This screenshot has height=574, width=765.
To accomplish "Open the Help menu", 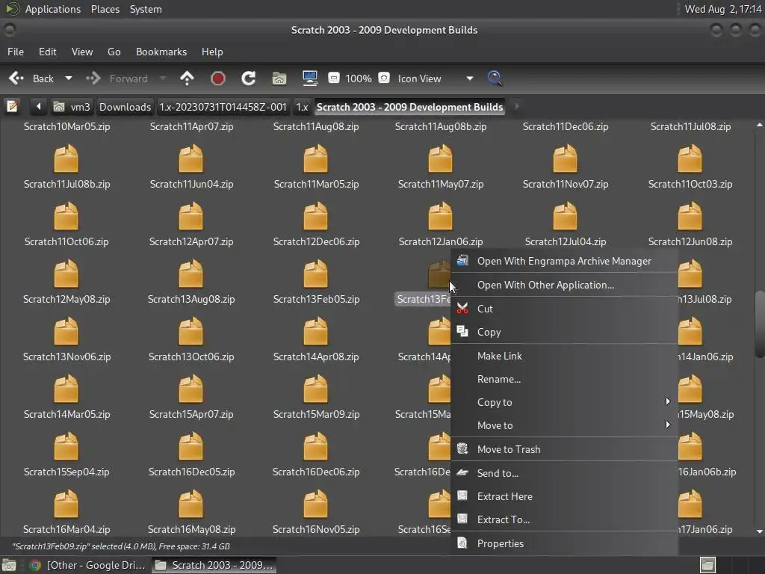I will (212, 52).
